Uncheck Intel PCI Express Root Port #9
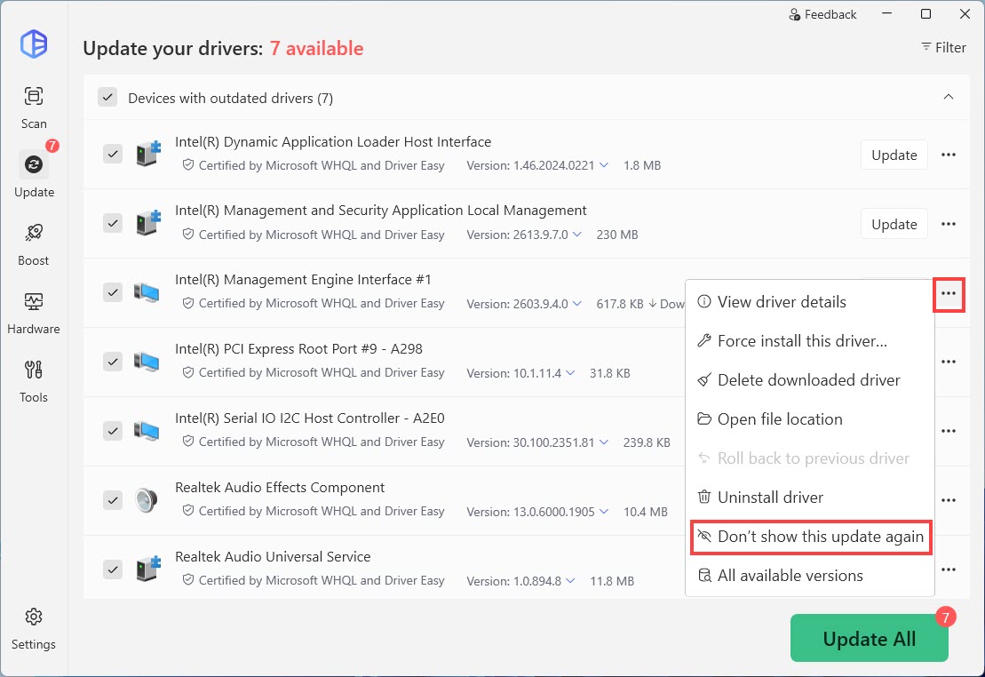This screenshot has width=985, height=677. click(x=113, y=362)
